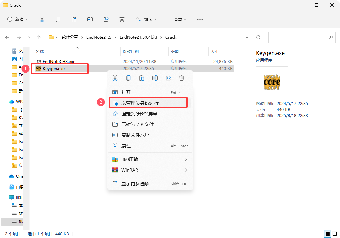Open recent locations chevron next to forward arrow
The image size is (340, 238).
[x=29, y=37]
